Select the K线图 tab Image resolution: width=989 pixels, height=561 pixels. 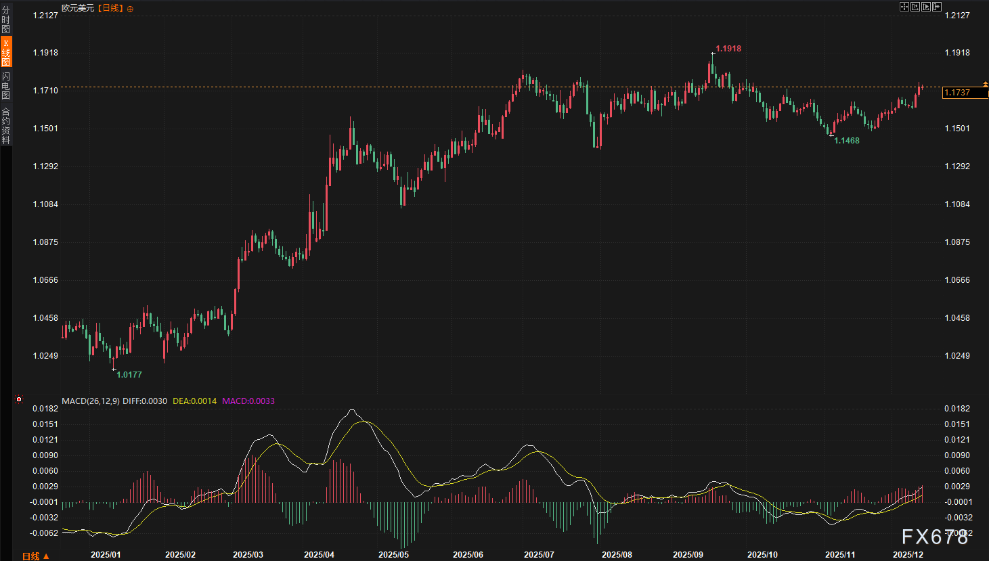6,53
